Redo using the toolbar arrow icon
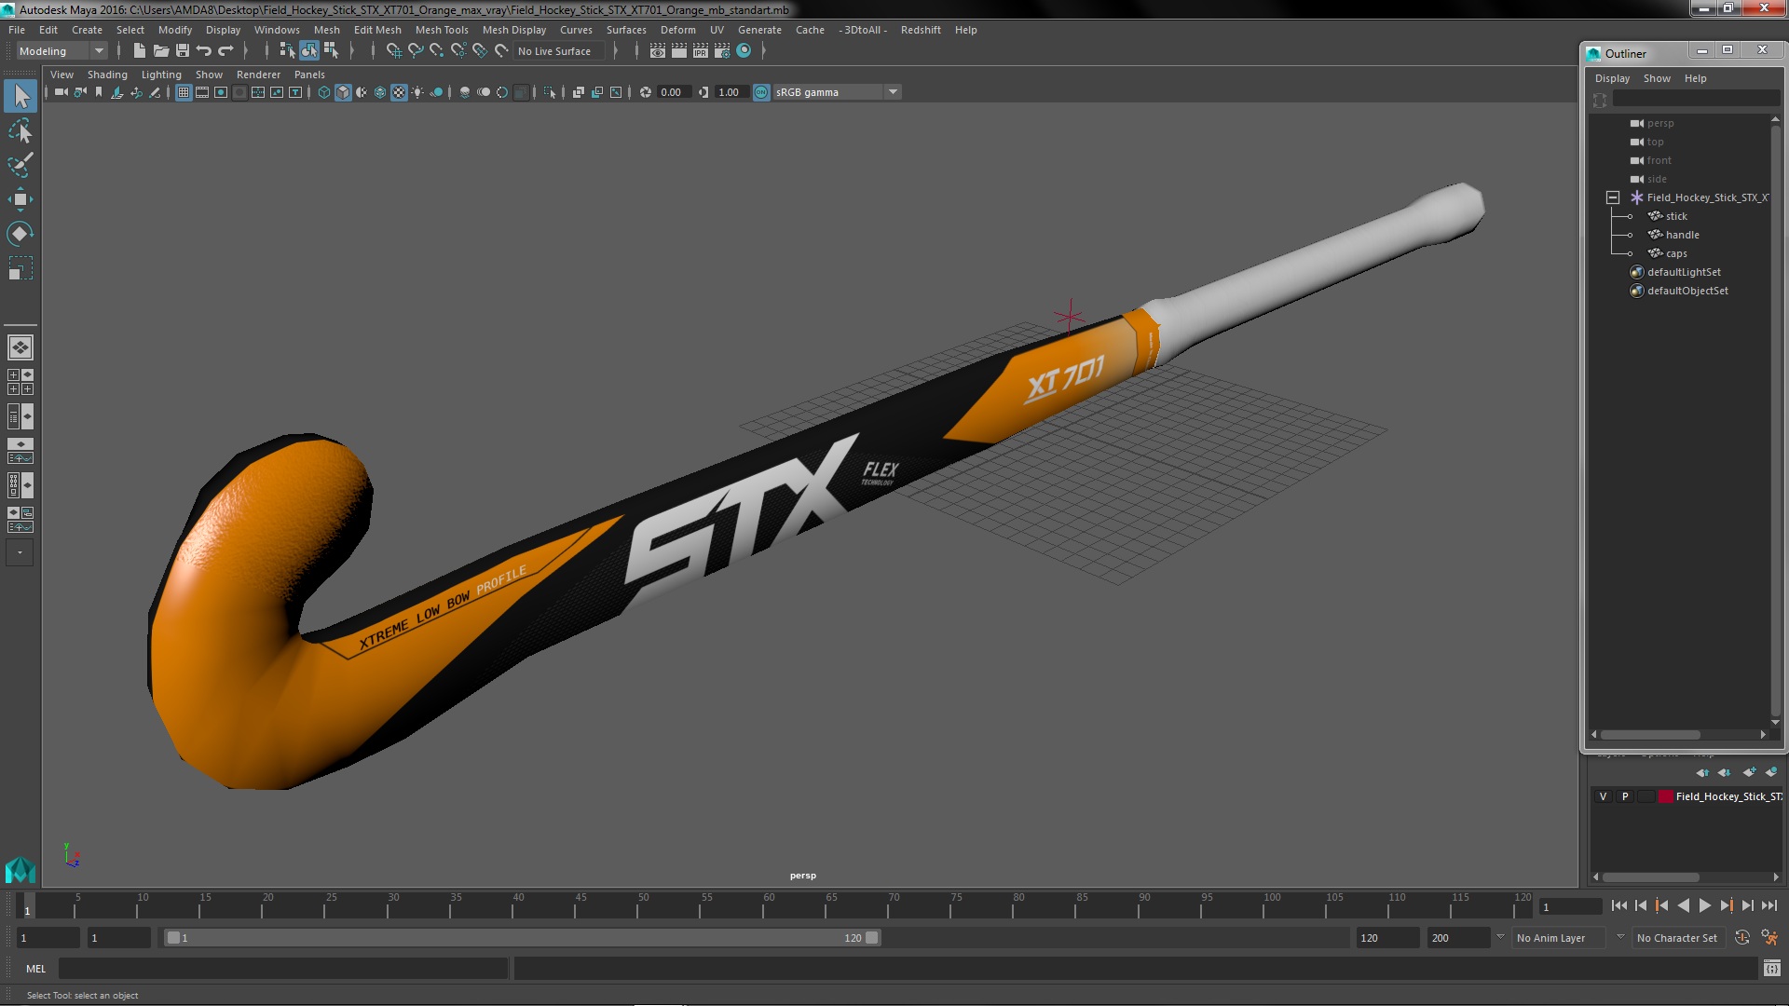Screen dimensions: 1789x1006 [225, 51]
